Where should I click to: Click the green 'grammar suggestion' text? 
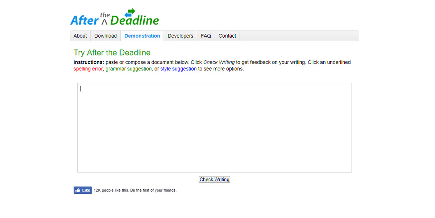click(x=129, y=69)
